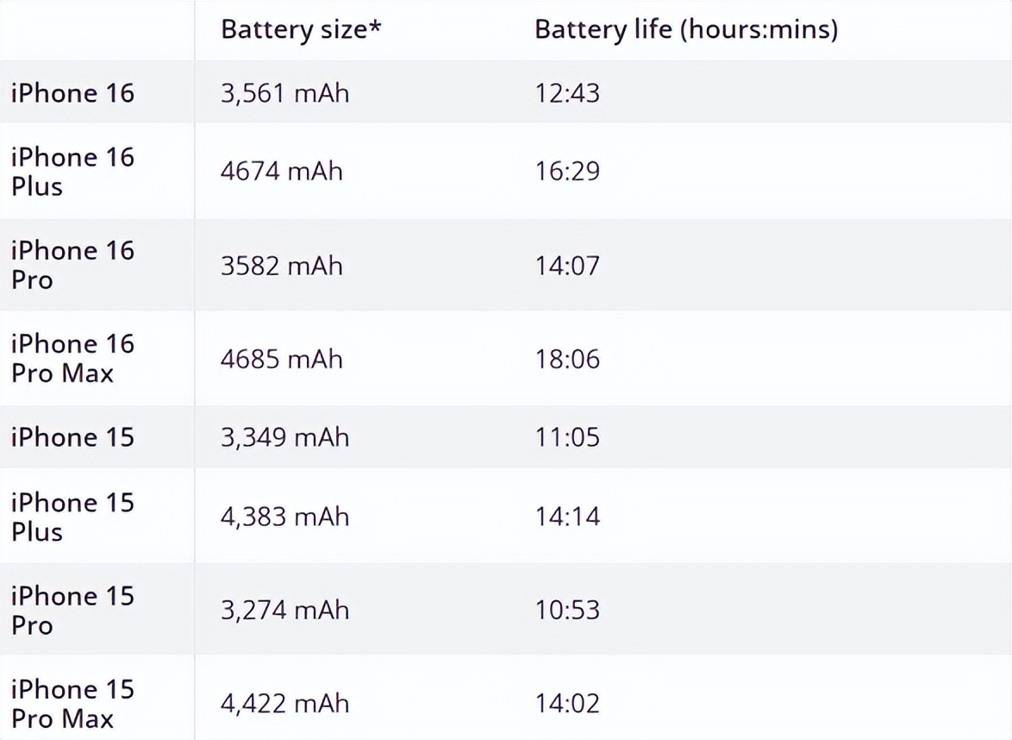This screenshot has height=740, width=1012.
Task: Click the 18:06 battery life value
Action: click(x=567, y=359)
